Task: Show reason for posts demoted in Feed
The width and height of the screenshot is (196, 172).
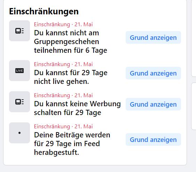Action: pos(153,139)
